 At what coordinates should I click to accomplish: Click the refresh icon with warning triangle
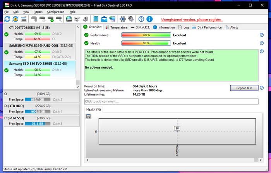tap(15, 19)
